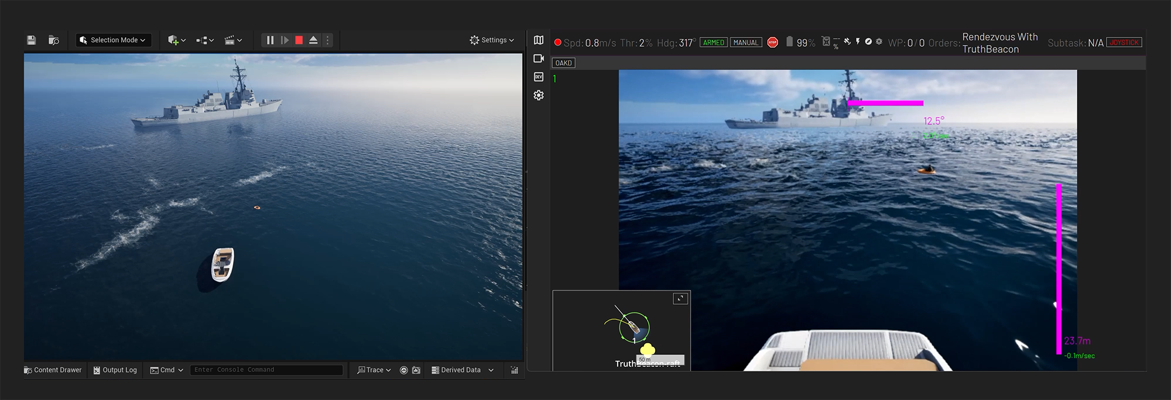Click the yellow TruthBeacon marker on minimap

pyautogui.click(x=648, y=349)
